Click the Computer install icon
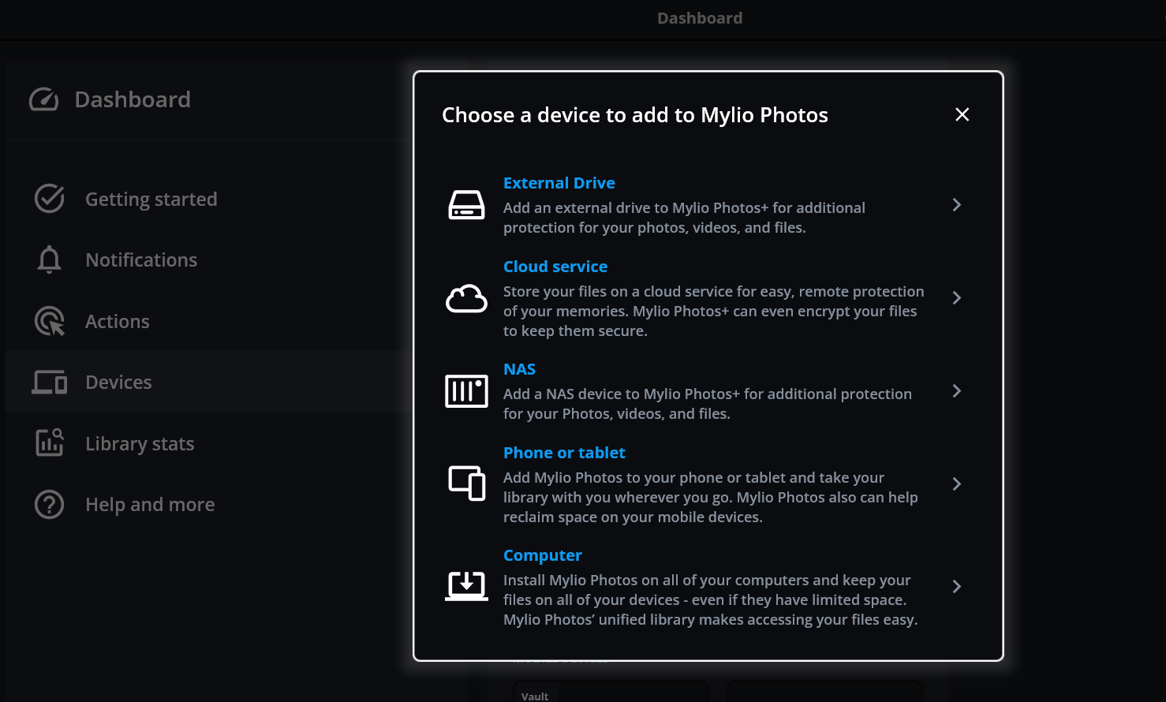Image resolution: width=1166 pixels, height=702 pixels. pyautogui.click(x=466, y=586)
